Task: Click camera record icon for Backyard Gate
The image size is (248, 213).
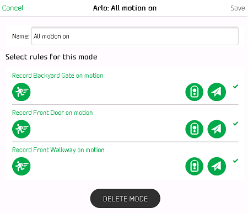Action: 195,92
